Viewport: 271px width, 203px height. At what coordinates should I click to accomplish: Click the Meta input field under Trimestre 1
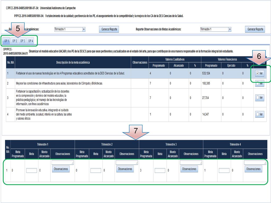tap(31, 170)
